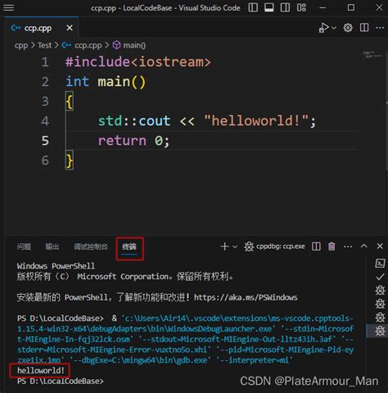The width and height of the screenshot is (388, 393).
Task: Click line number 4 in gutter
Action: pyautogui.click(x=45, y=121)
